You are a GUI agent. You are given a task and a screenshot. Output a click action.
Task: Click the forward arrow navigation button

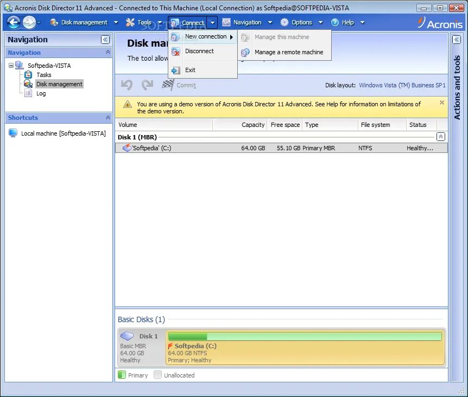[x=29, y=22]
